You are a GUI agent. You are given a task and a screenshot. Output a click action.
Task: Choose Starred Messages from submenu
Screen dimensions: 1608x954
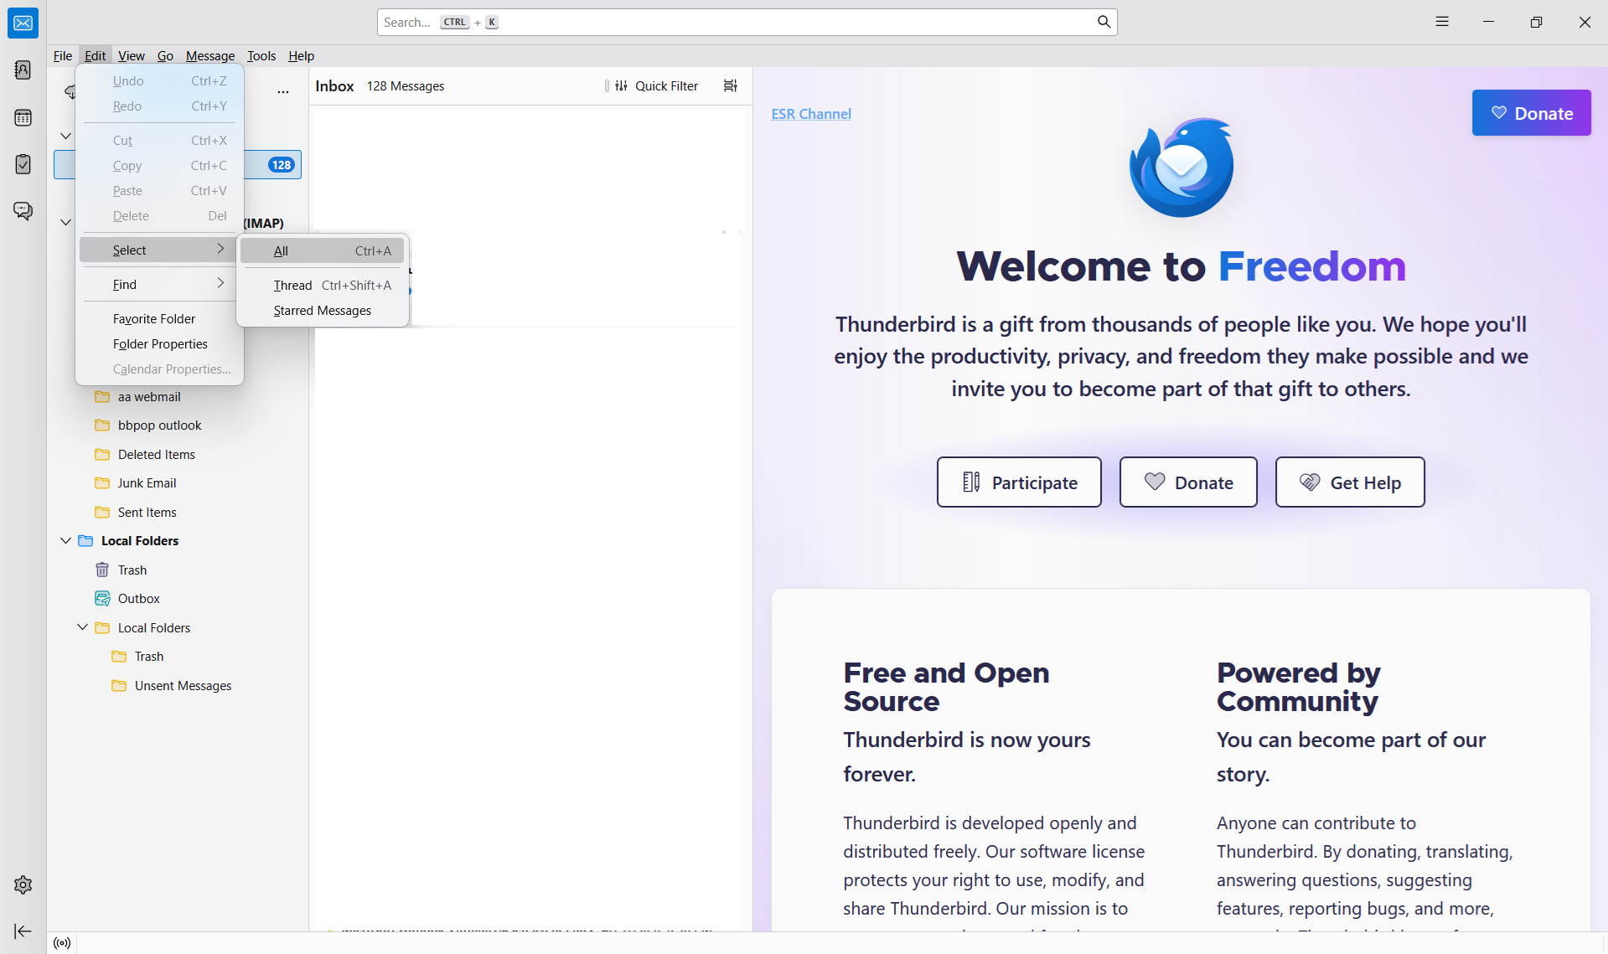[323, 311]
